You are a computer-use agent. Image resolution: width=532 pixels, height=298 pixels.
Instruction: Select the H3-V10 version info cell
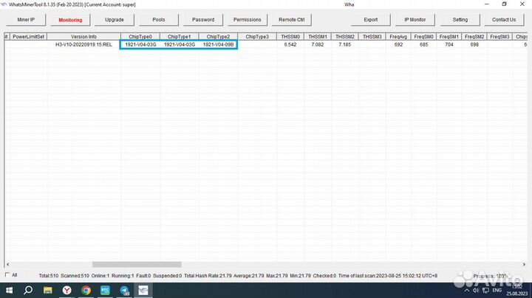pos(83,45)
